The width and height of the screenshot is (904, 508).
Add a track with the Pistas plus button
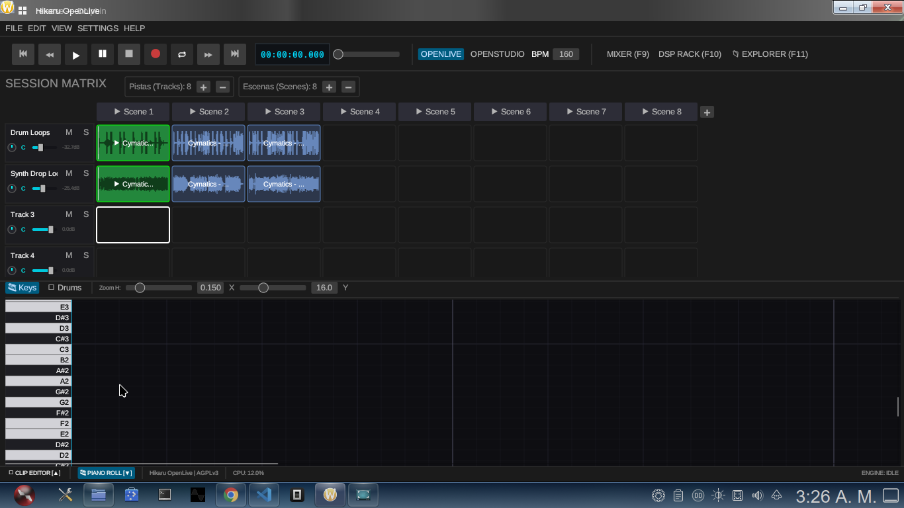204,87
